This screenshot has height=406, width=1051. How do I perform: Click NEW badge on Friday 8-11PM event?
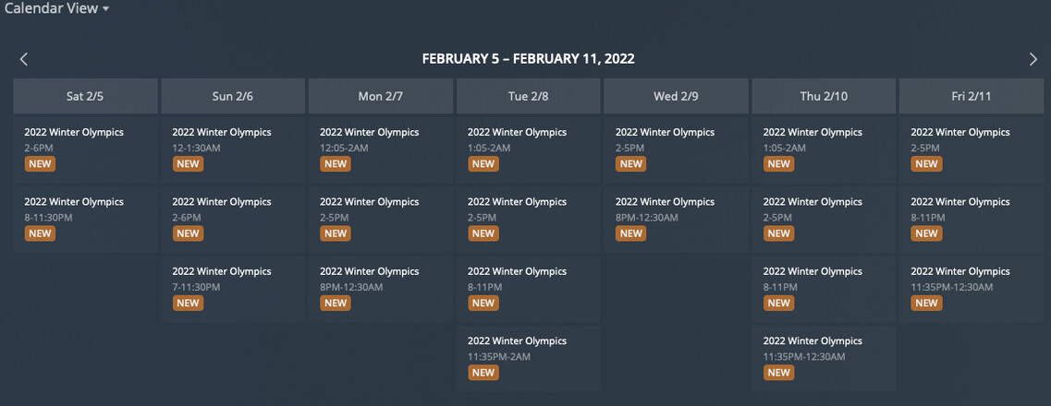click(926, 233)
